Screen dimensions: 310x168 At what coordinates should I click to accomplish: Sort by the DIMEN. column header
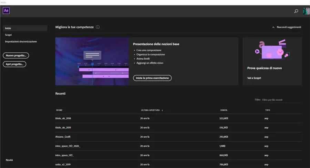click(x=224, y=110)
